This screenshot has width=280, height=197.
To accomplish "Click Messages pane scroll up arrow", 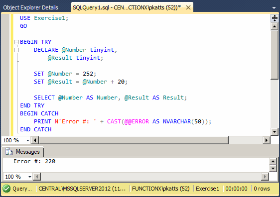I will click(x=273, y=162).
